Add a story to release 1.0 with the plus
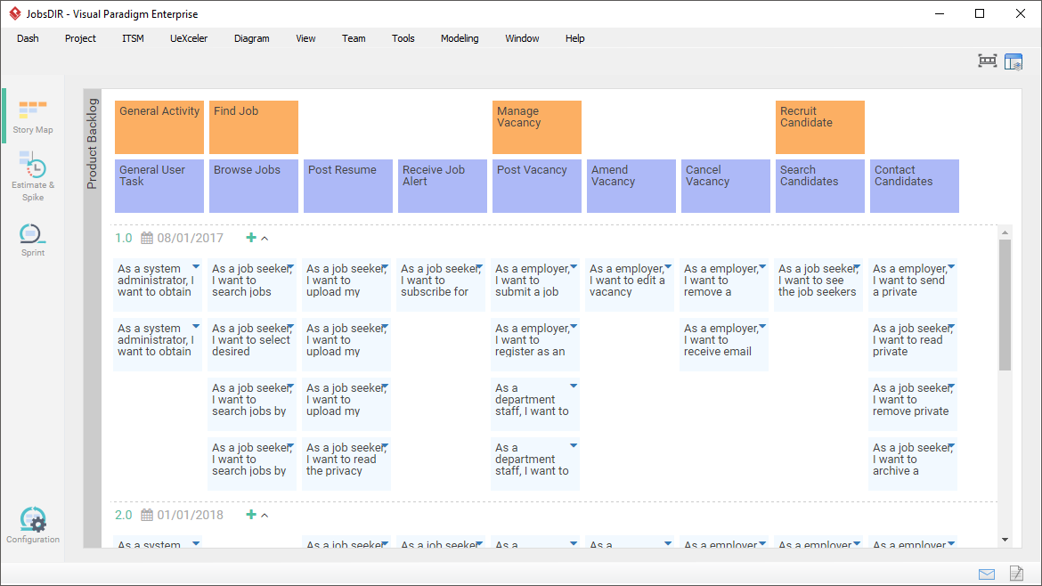 point(251,238)
